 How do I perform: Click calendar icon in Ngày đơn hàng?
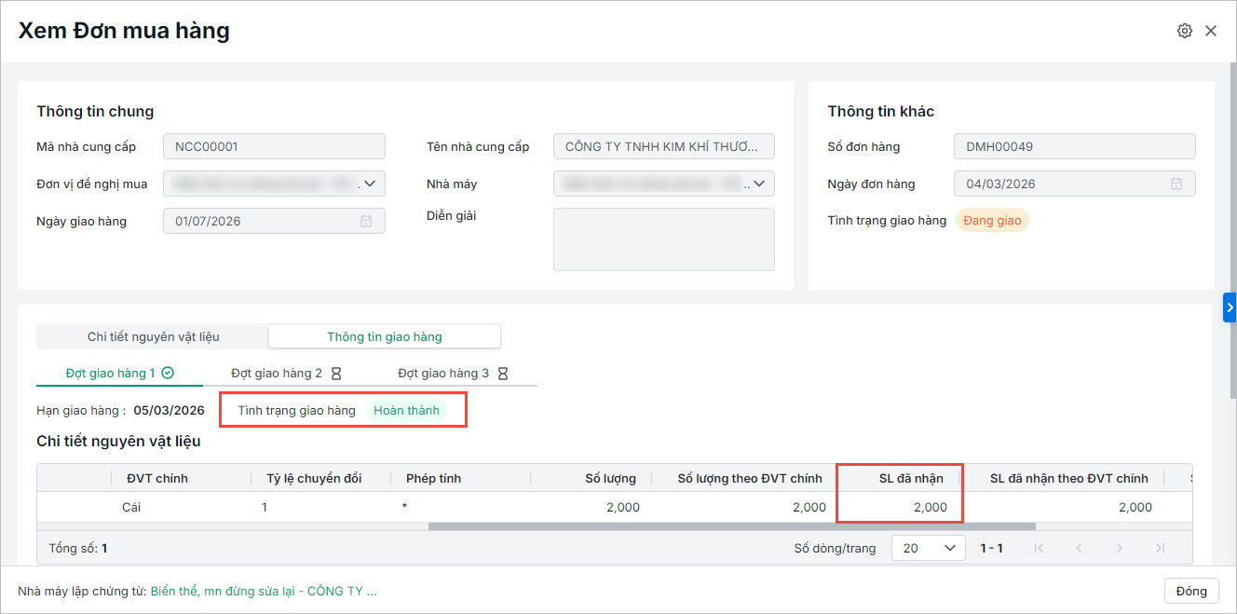coord(1176,184)
